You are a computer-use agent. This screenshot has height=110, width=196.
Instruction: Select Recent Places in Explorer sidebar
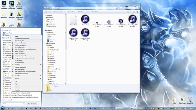52,26
